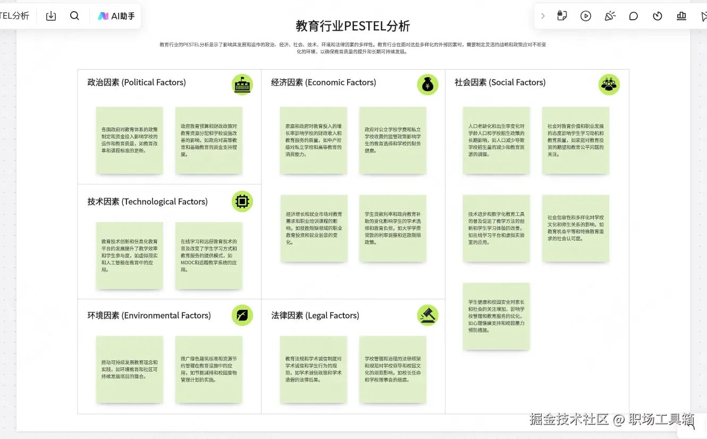The image size is (707, 439).
Task: Click the main title 教育行业PESTEL分析
Action: [353, 26]
